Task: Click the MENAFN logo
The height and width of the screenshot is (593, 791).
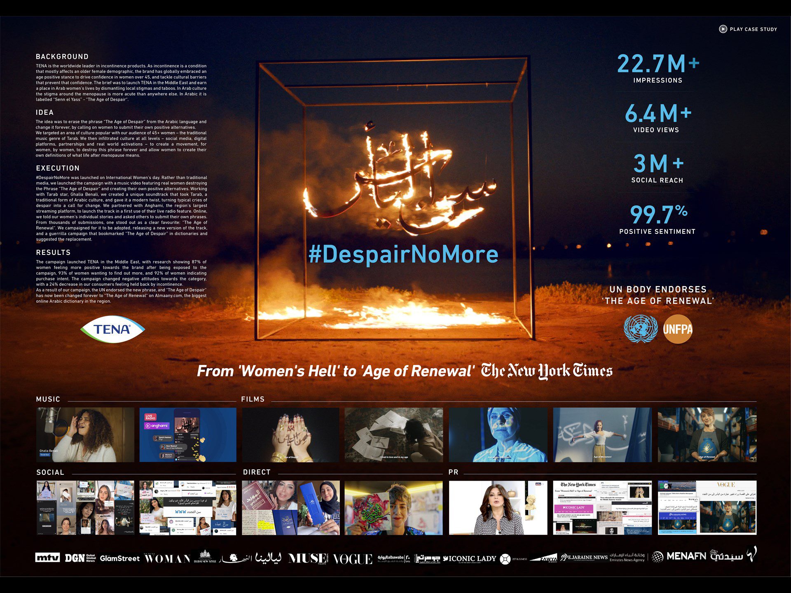Action: pyautogui.click(x=679, y=556)
